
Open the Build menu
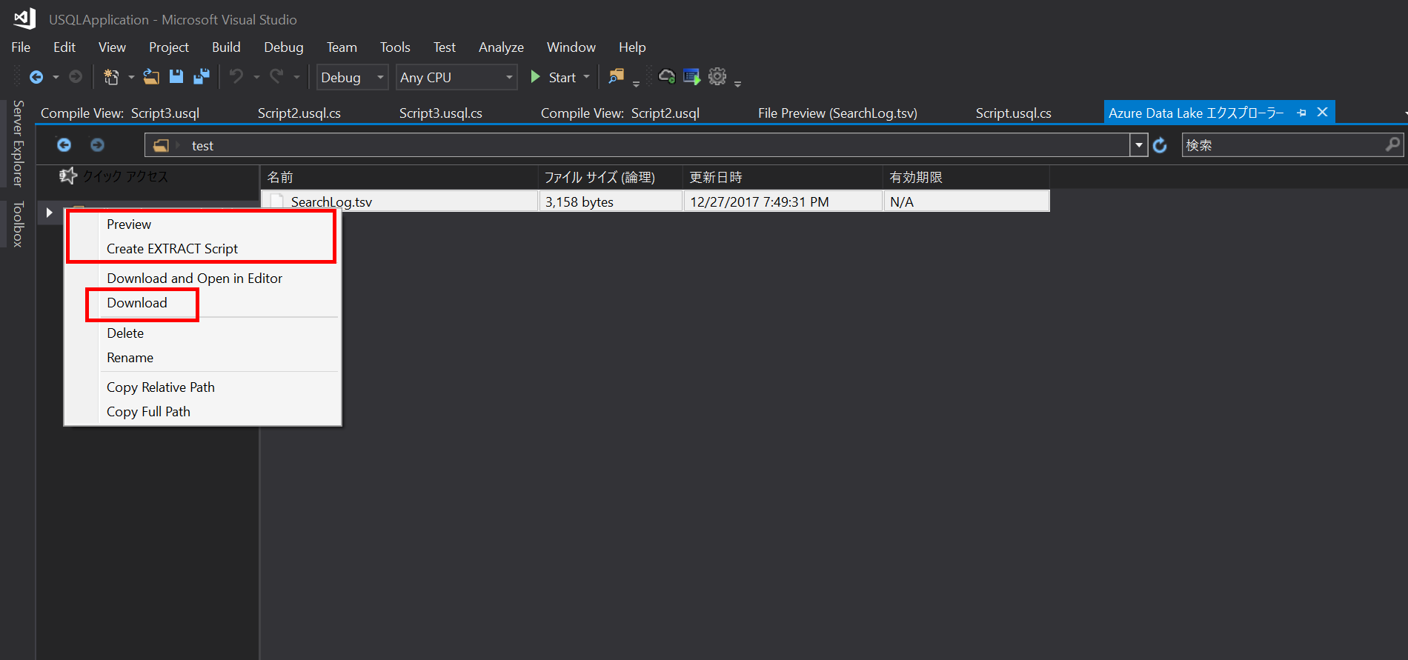pyautogui.click(x=226, y=47)
